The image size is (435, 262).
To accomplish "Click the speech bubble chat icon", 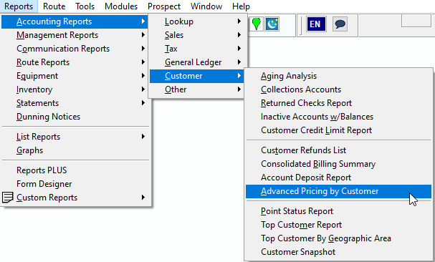I will pyautogui.click(x=340, y=24).
